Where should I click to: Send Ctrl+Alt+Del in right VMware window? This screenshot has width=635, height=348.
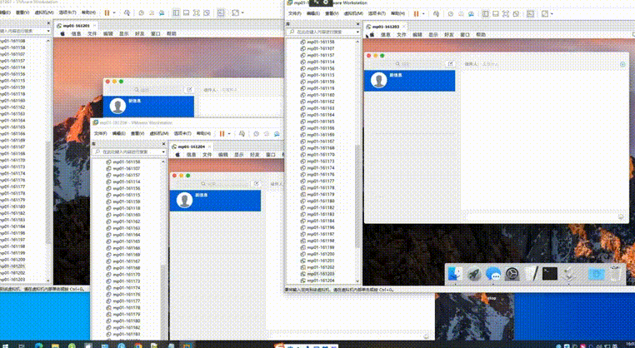pyautogui.click(x=436, y=14)
